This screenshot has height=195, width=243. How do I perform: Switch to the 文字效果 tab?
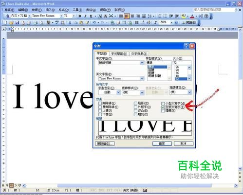[139, 53]
